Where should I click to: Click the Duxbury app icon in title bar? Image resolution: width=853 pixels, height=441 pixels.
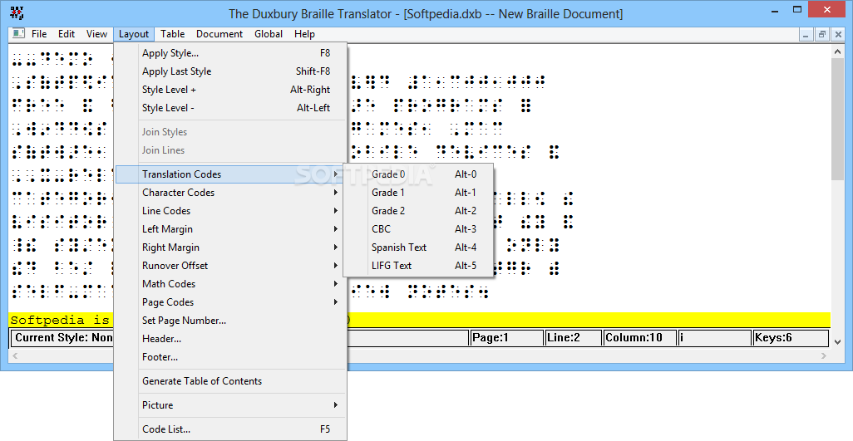point(17,12)
